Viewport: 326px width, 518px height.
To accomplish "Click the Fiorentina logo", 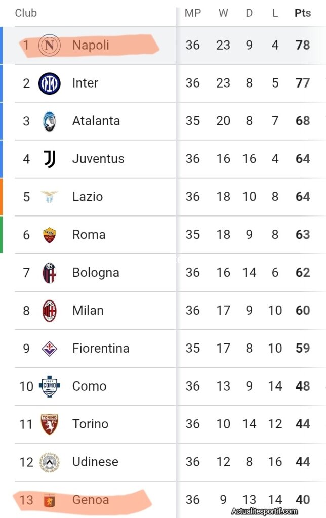I will pyautogui.click(x=49, y=349).
